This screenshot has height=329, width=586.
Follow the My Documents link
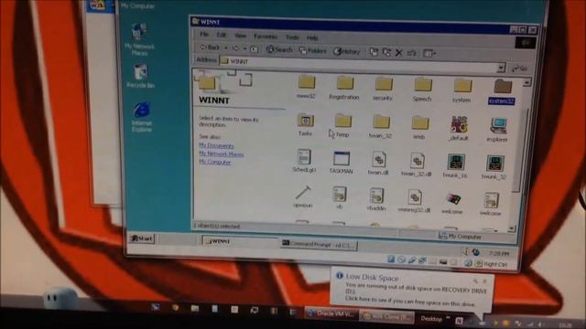216,145
